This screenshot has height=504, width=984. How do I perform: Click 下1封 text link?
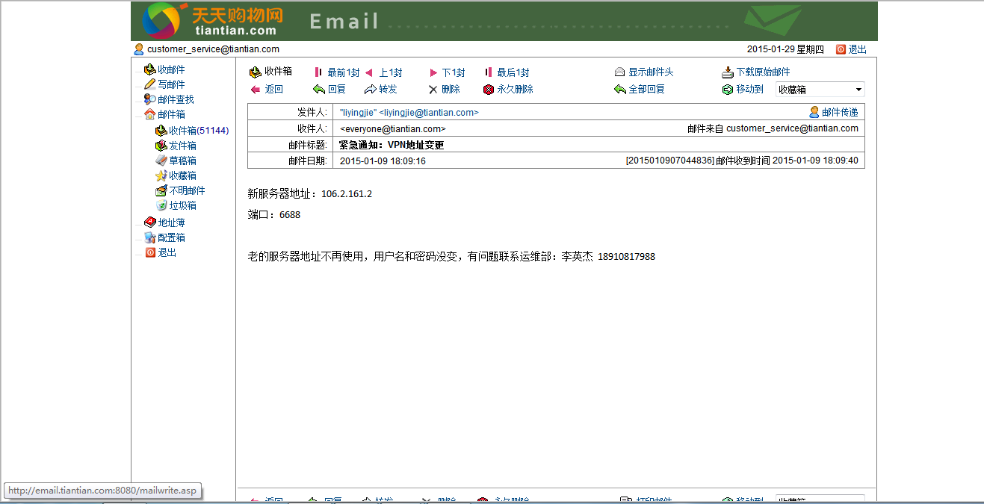coord(454,72)
